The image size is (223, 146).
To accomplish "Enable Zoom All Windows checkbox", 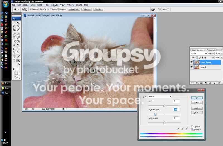I will pos(51,9).
